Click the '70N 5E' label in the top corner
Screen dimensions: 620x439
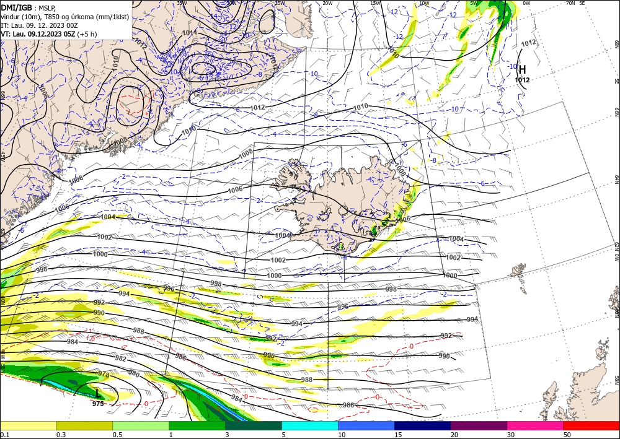(575, 3)
